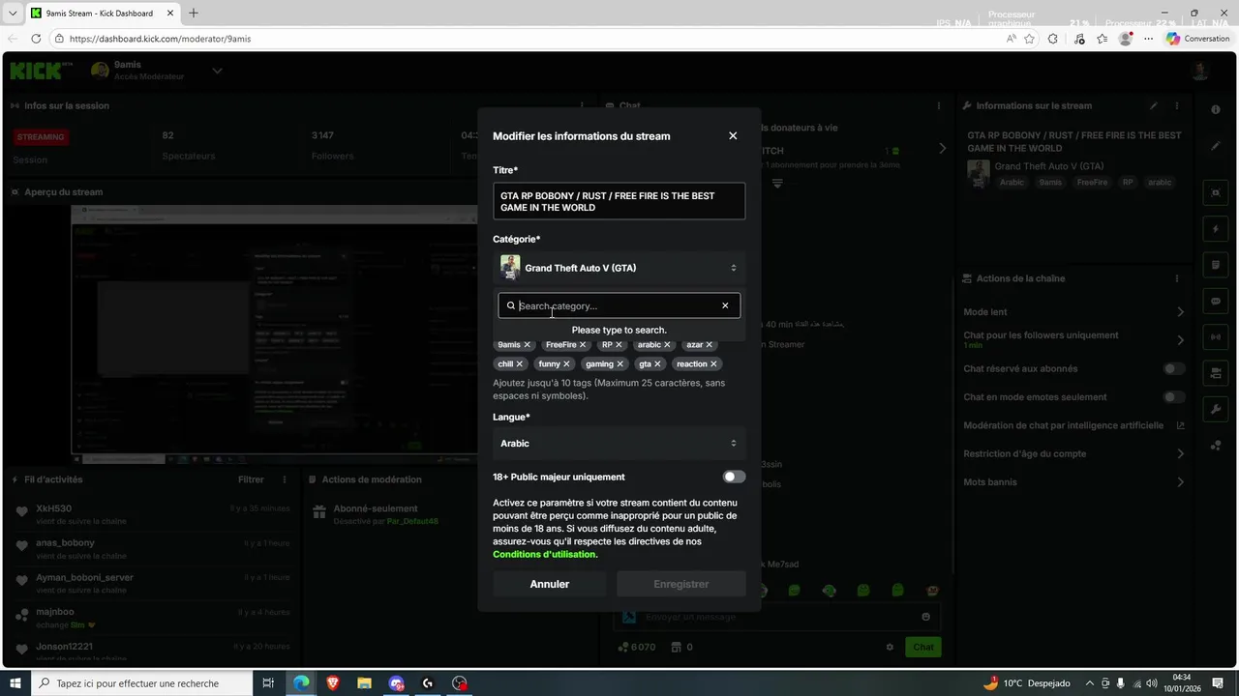
Task: Remove the RP tag
Action: (x=619, y=344)
